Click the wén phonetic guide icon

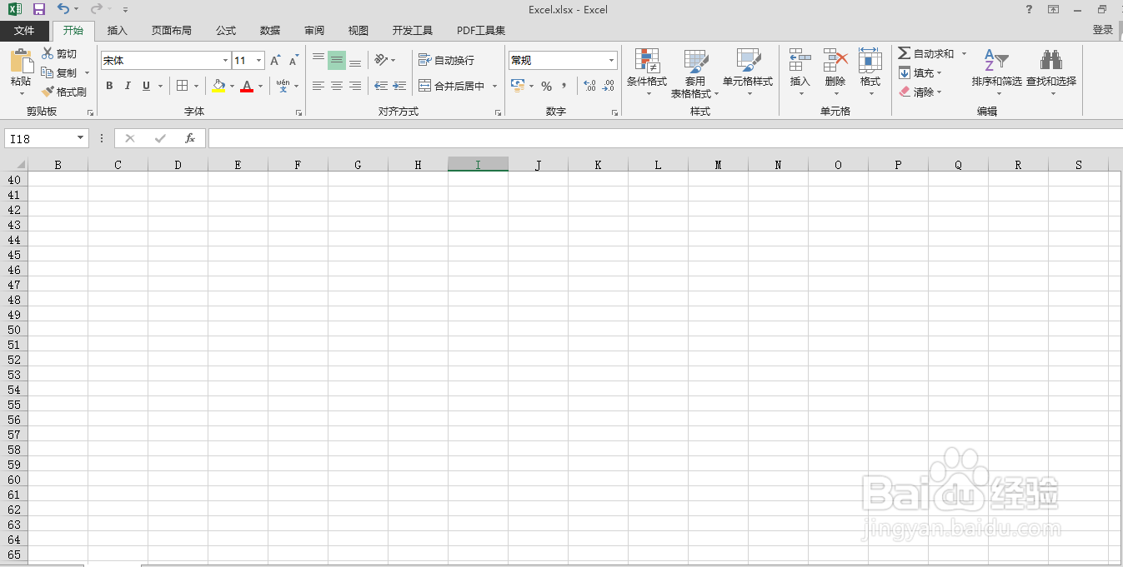(283, 86)
